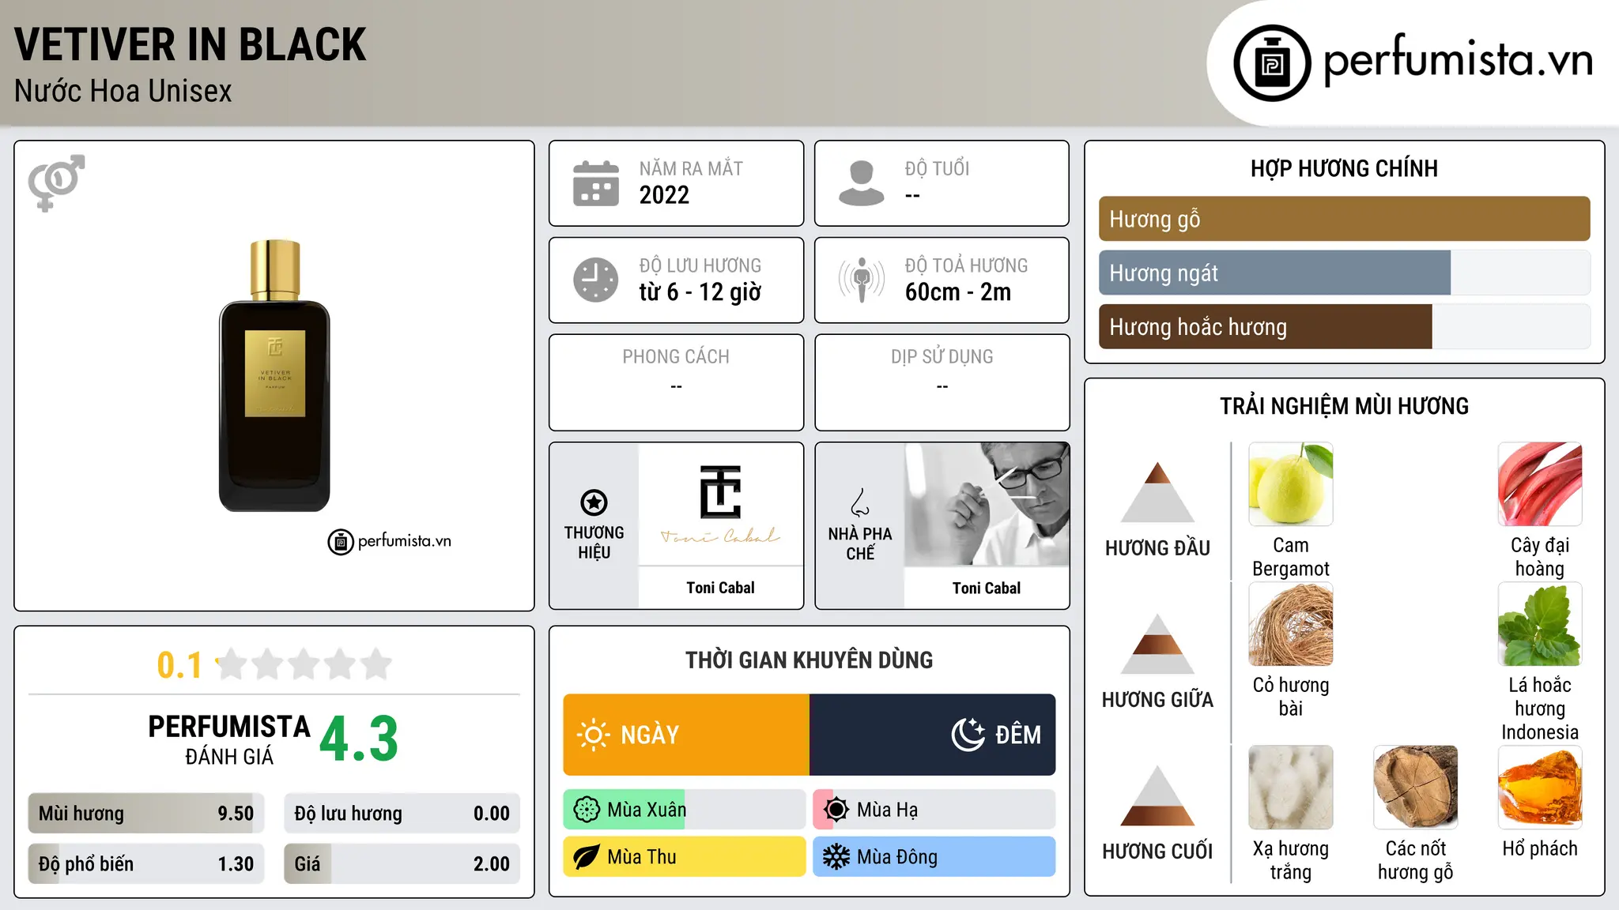The height and width of the screenshot is (910, 1619).
Task: Click the Hương đầu pyramid icon
Action: 1157,491
